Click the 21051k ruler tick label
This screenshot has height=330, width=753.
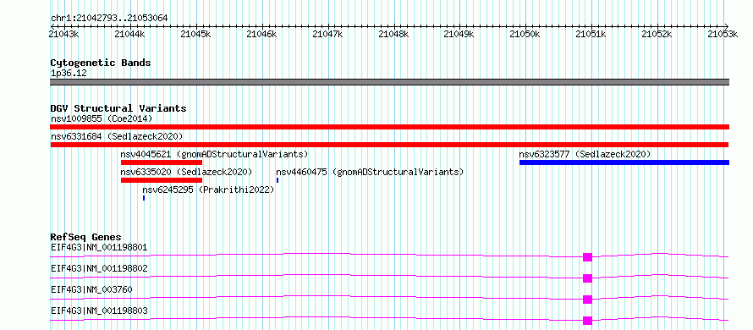click(x=591, y=34)
